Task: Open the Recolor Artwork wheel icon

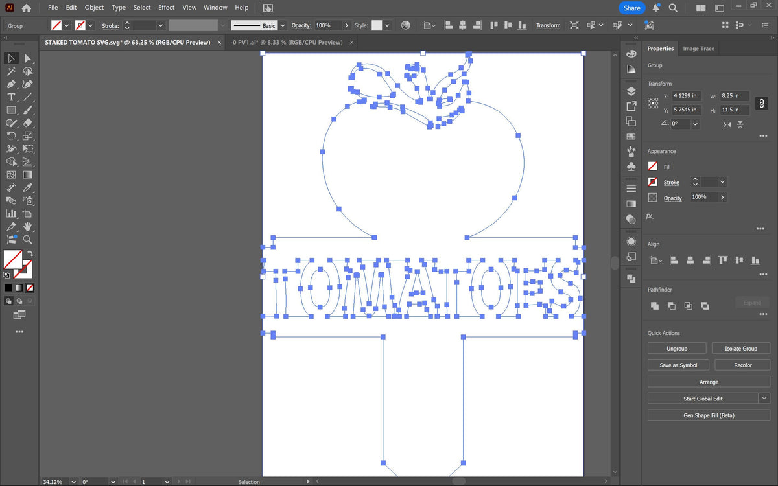Action: (x=406, y=25)
